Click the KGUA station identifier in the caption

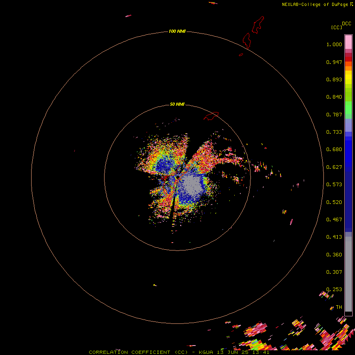(x=206, y=352)
